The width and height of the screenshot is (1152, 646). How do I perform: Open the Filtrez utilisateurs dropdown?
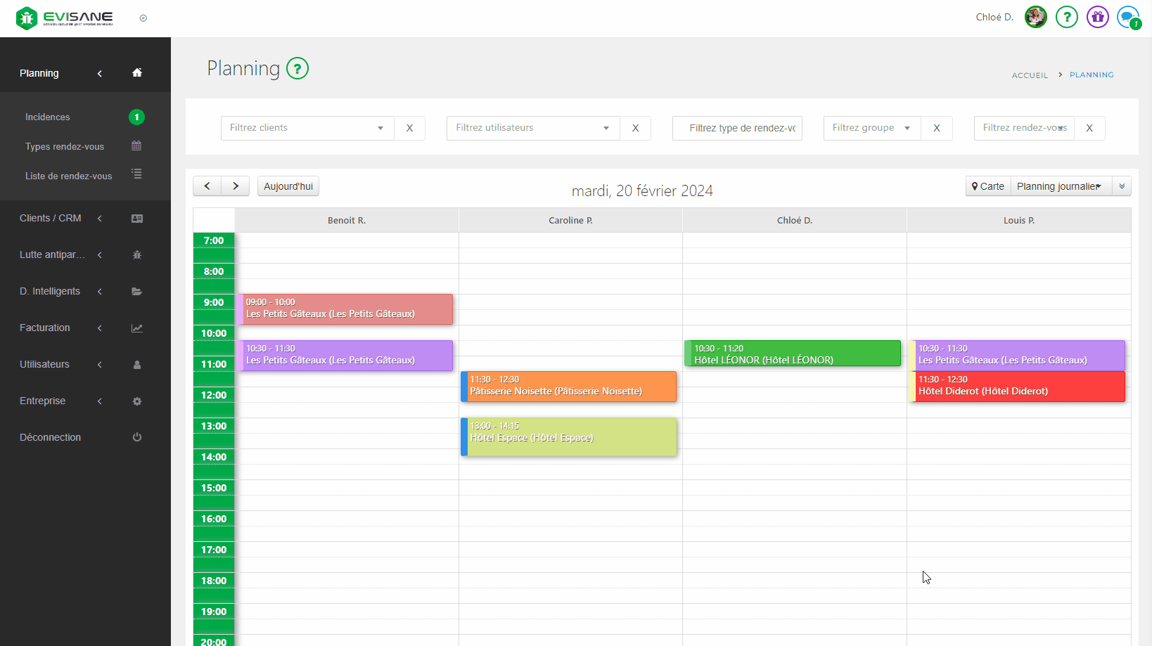[532, 128]
